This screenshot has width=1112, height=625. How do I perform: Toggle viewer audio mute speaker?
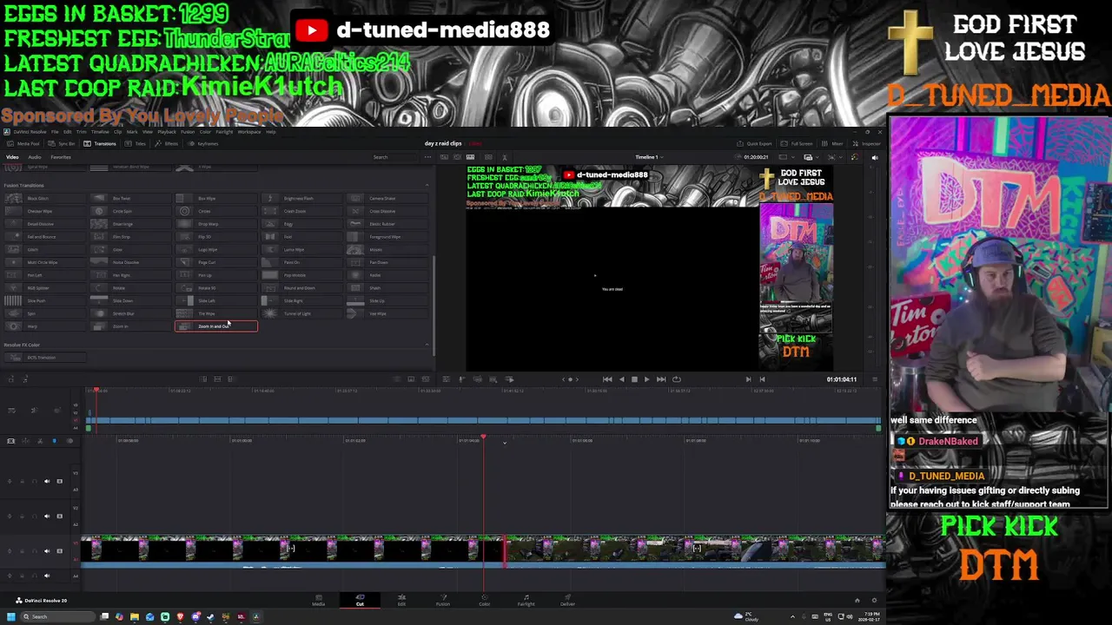[x=874, y=157]
